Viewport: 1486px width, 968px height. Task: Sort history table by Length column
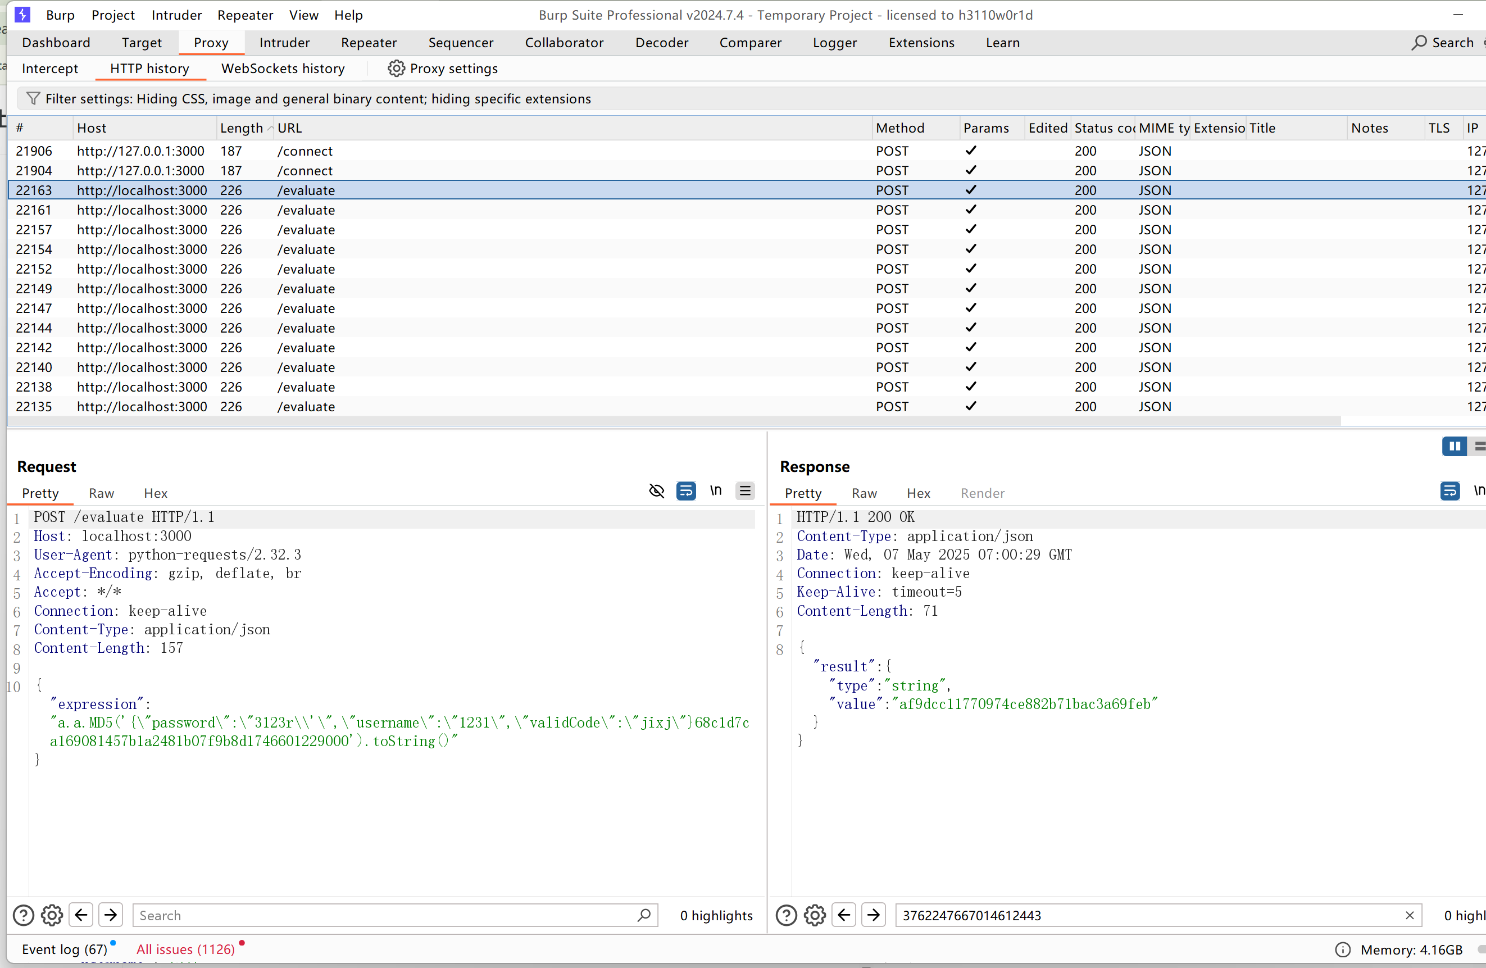[242, 128]
